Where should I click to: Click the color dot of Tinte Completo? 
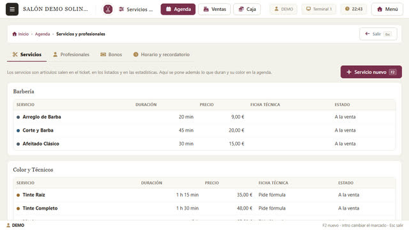(x=19, y=208)
